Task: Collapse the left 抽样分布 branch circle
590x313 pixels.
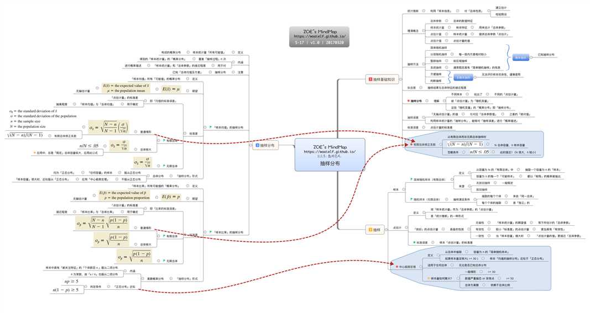Action: (x=251, y=145)
